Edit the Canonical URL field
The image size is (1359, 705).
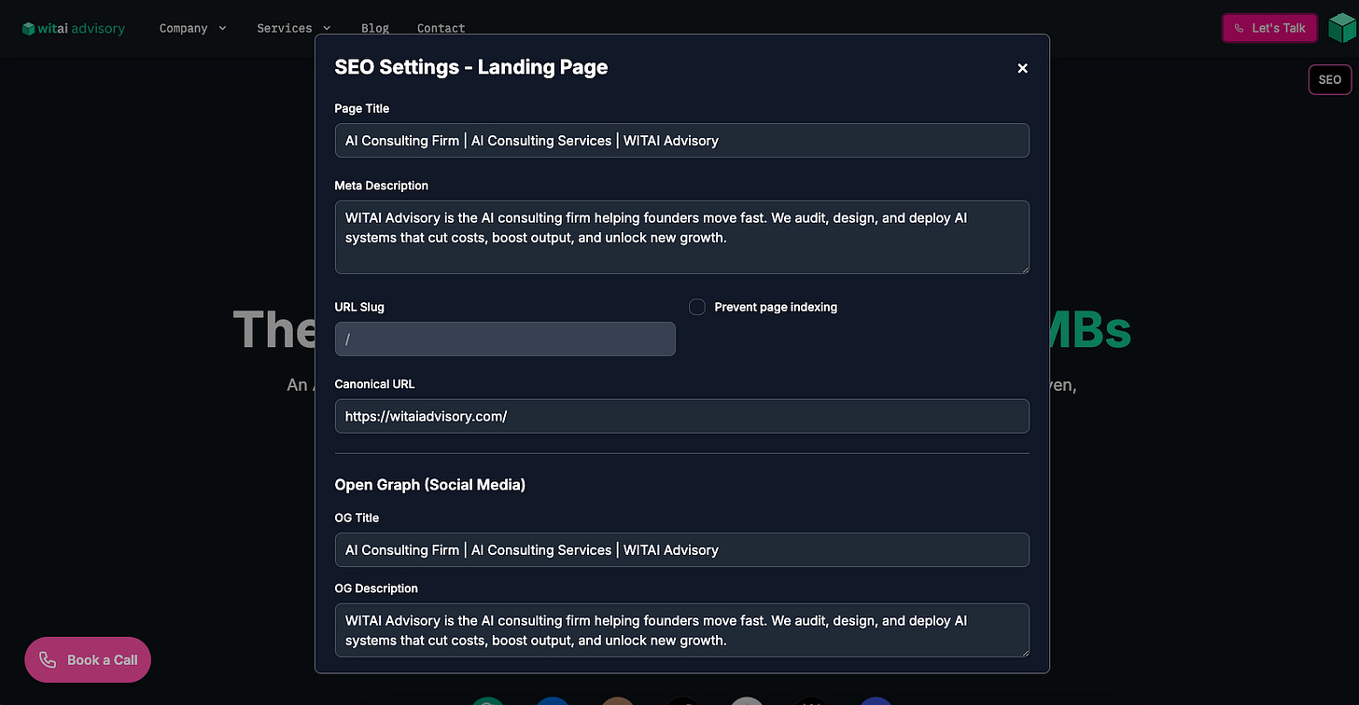pos(682,416)
